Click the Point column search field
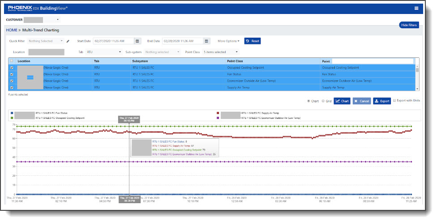The image size is (437, 222). (373, 61)
